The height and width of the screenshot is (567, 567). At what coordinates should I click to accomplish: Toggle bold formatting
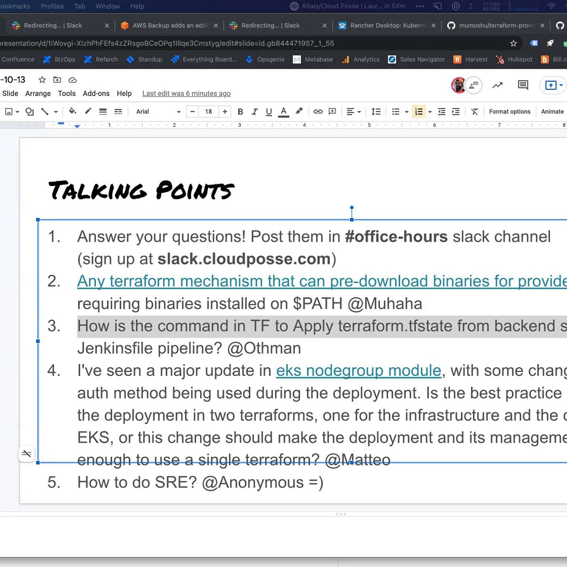(240, 111)
